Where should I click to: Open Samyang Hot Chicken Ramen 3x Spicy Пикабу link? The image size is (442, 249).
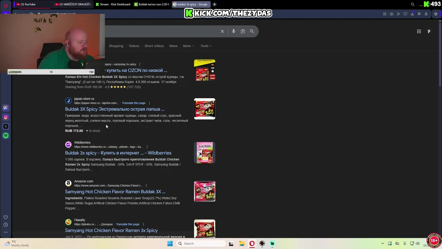pos(111,230)
